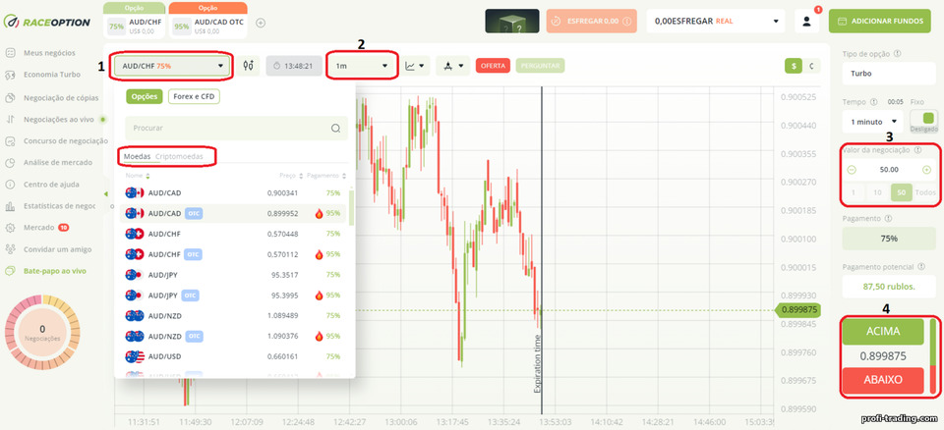Click the trades donut gauge
Viewport: 944px width, 430px height.
tap(42, 332)
